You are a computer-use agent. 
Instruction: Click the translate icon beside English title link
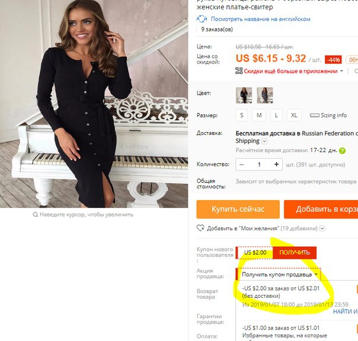(x=202, y=19)
